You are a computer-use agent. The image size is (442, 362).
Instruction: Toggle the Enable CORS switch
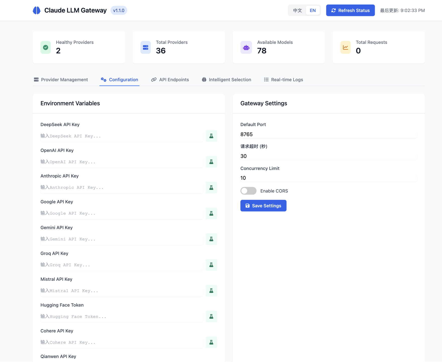[248, 191]
